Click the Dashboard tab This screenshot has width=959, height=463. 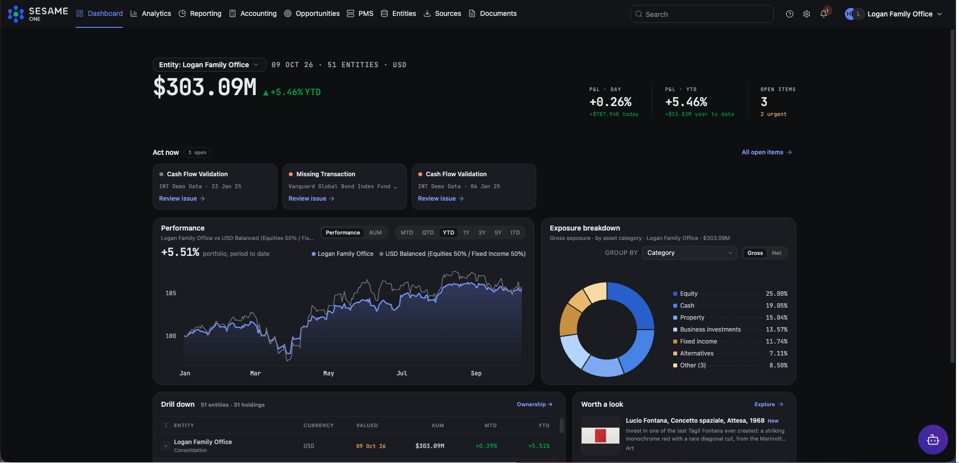coord(99,13)
